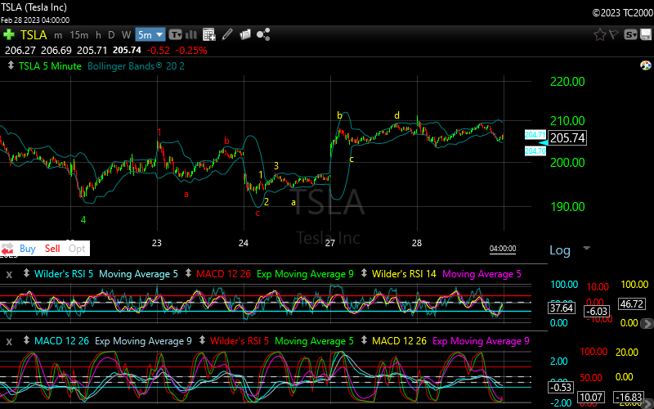Click the -16.83 MACD value box
Image resolution: width=654 pixels, height=409 pixels.
(x=630, y=398)
